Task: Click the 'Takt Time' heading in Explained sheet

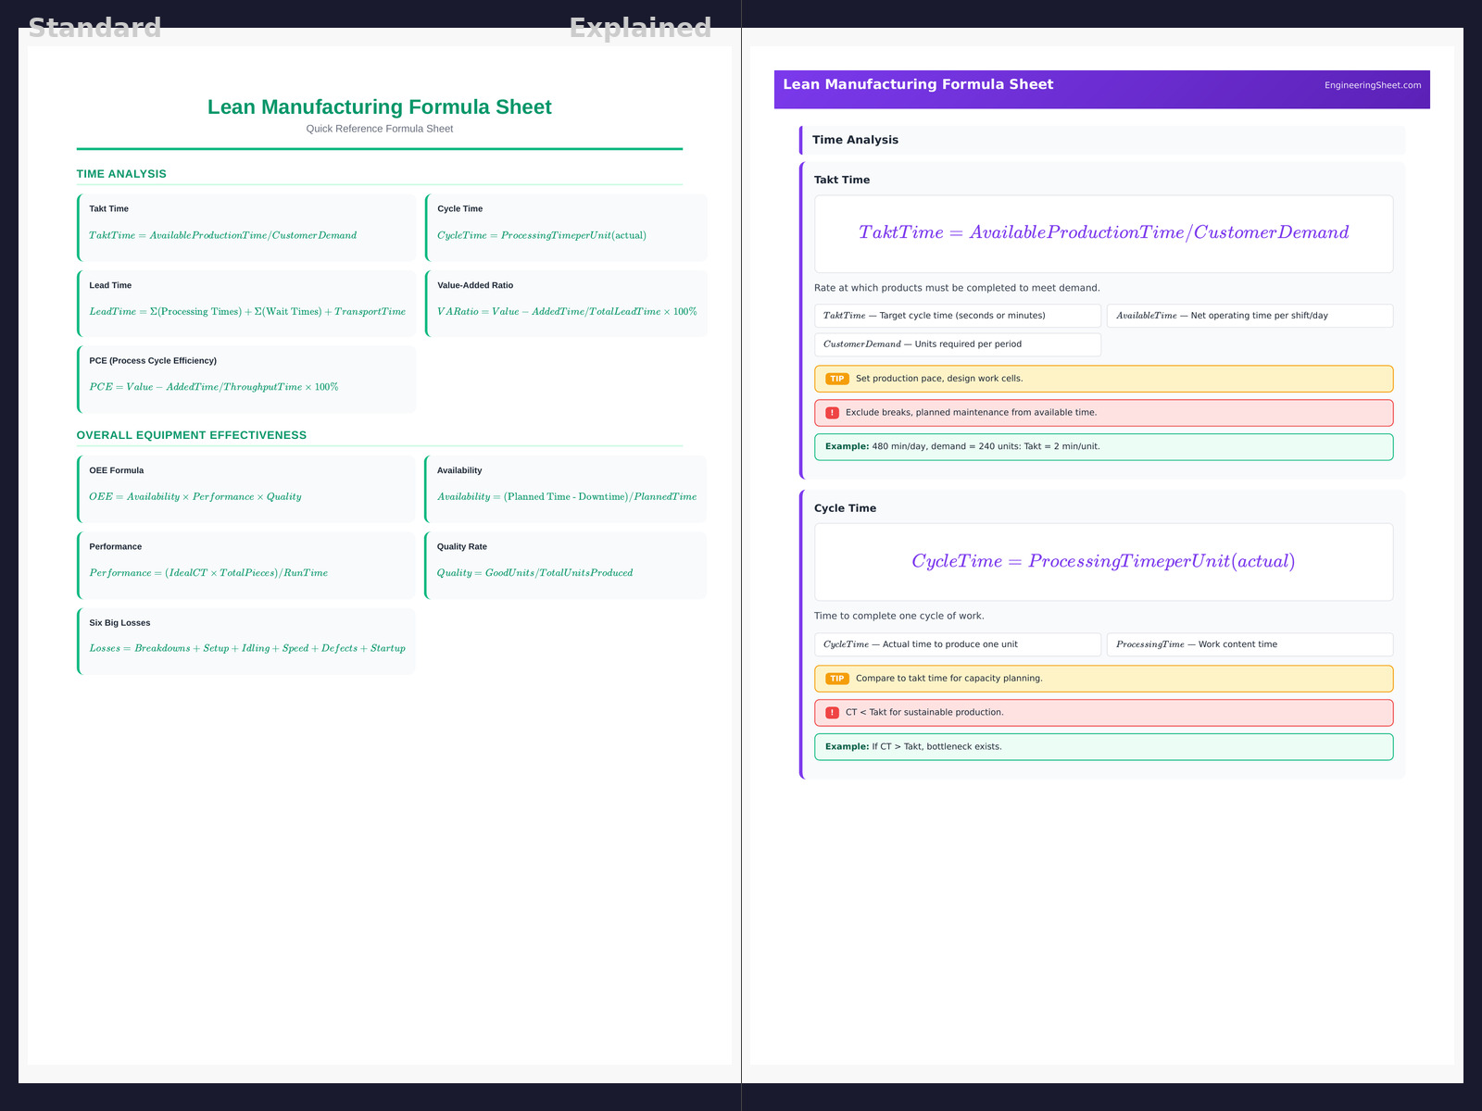Action: 842,181
